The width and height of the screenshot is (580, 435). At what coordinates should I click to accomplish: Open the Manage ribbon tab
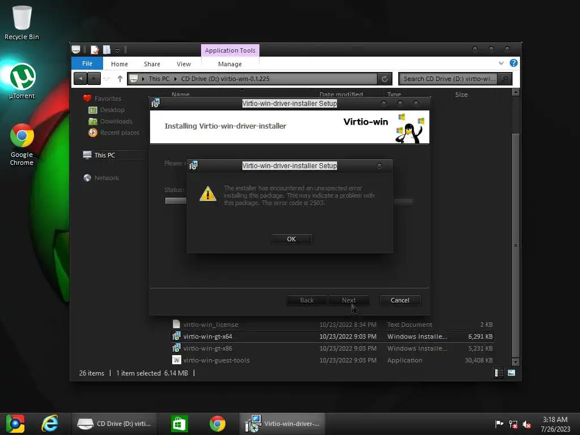click(x=230, y=64)
